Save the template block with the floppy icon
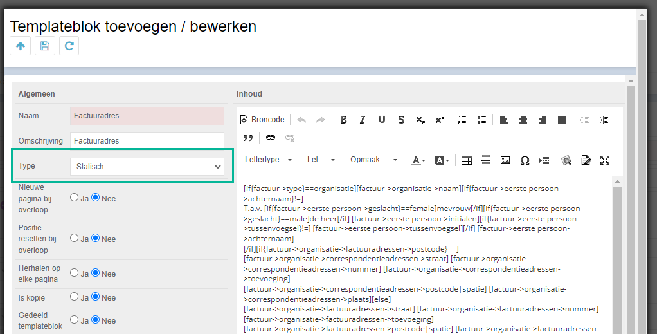The height and width of the screenshot is (334, 657). [x=45, y=46]
